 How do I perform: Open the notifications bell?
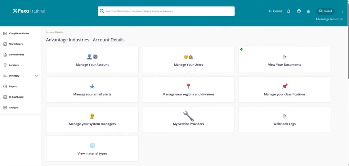pyautogui.click(x=289, y=11)
